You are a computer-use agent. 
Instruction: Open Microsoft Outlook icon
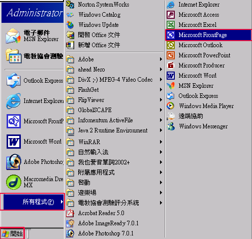[x=171, y=45]
